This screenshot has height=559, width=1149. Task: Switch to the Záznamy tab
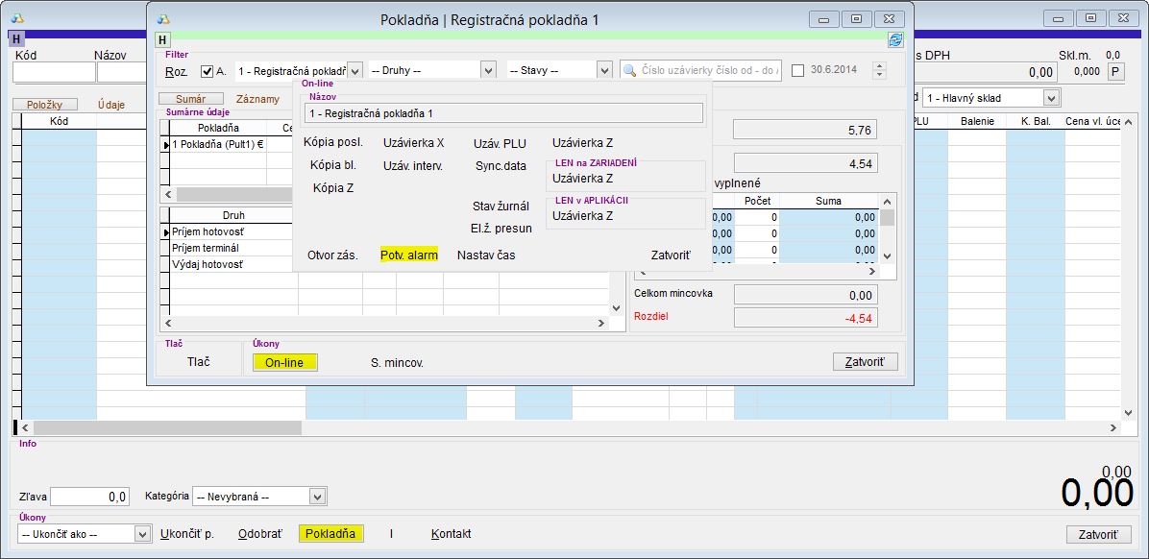tap(257, 99)
